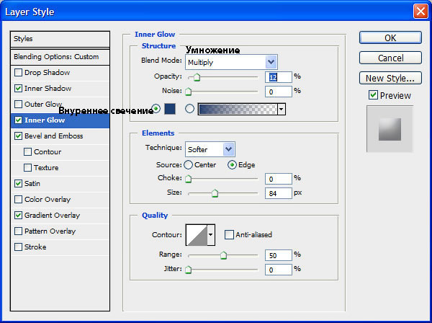432x323 pixels.
Task: Uncheck the Inner Shadow effect
Action: tap(18, 88)
